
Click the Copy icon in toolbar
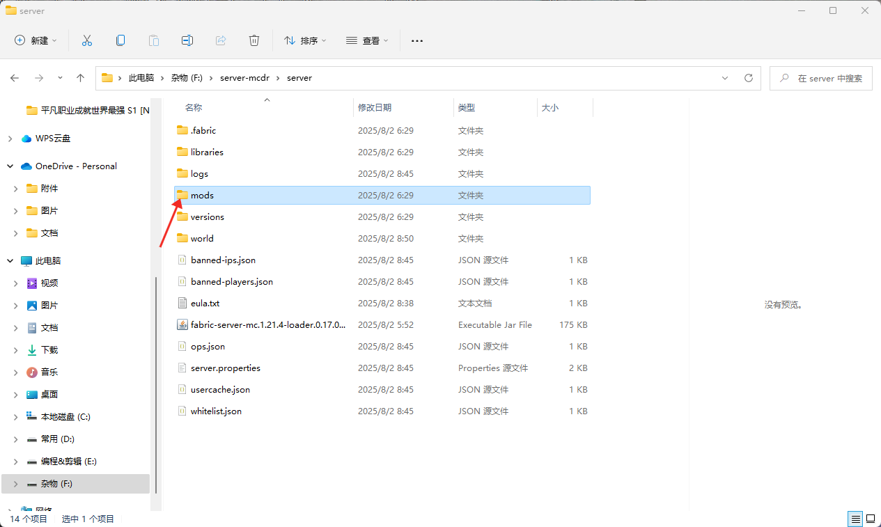[x=120, y=40]
